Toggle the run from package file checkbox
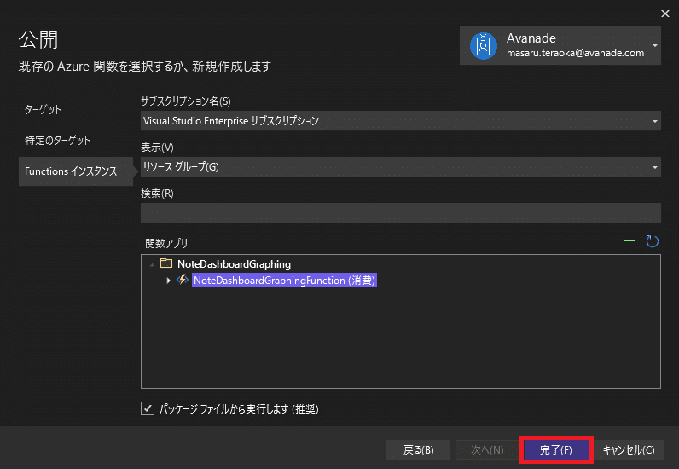The height and width of the screenshot is (469, 679). click(148, 408)
